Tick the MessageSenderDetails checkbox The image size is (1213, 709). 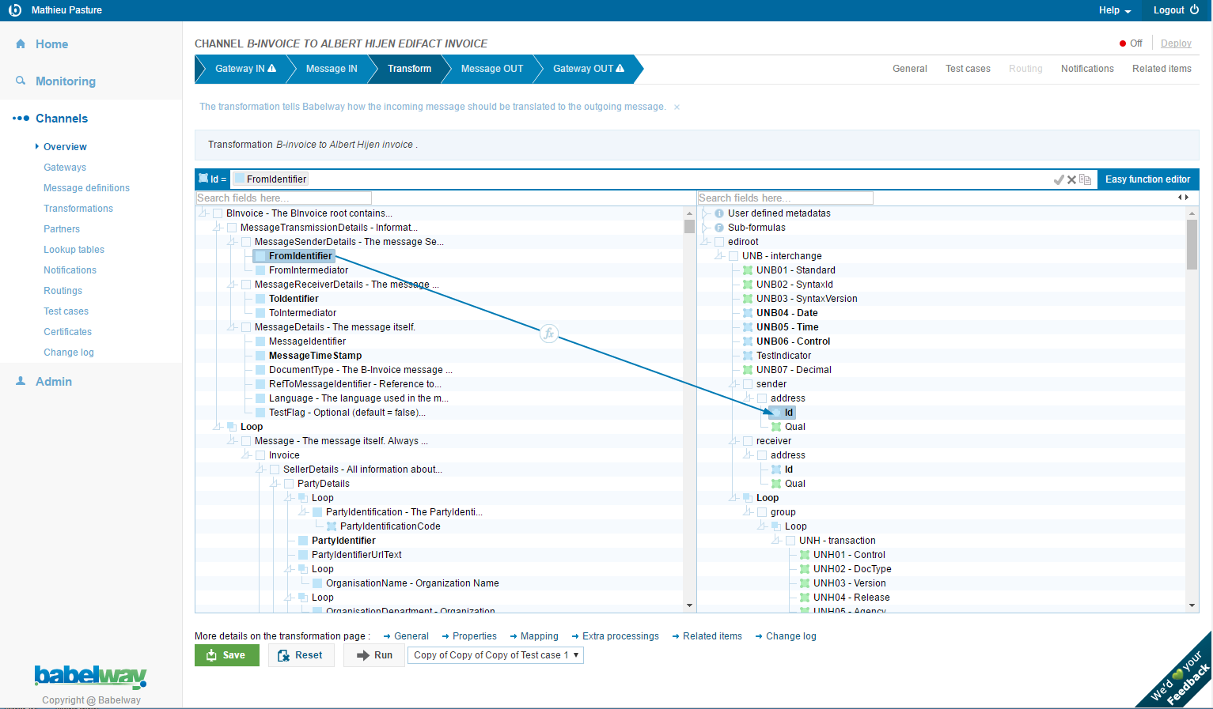pos(246,242)
